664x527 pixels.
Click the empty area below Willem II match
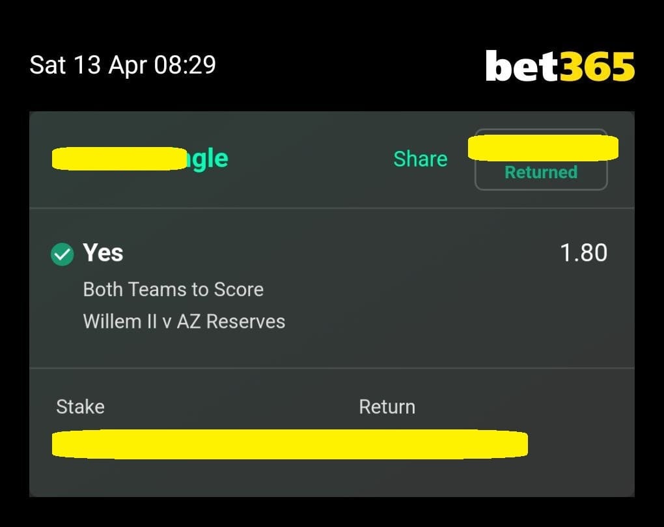(331, 350)
